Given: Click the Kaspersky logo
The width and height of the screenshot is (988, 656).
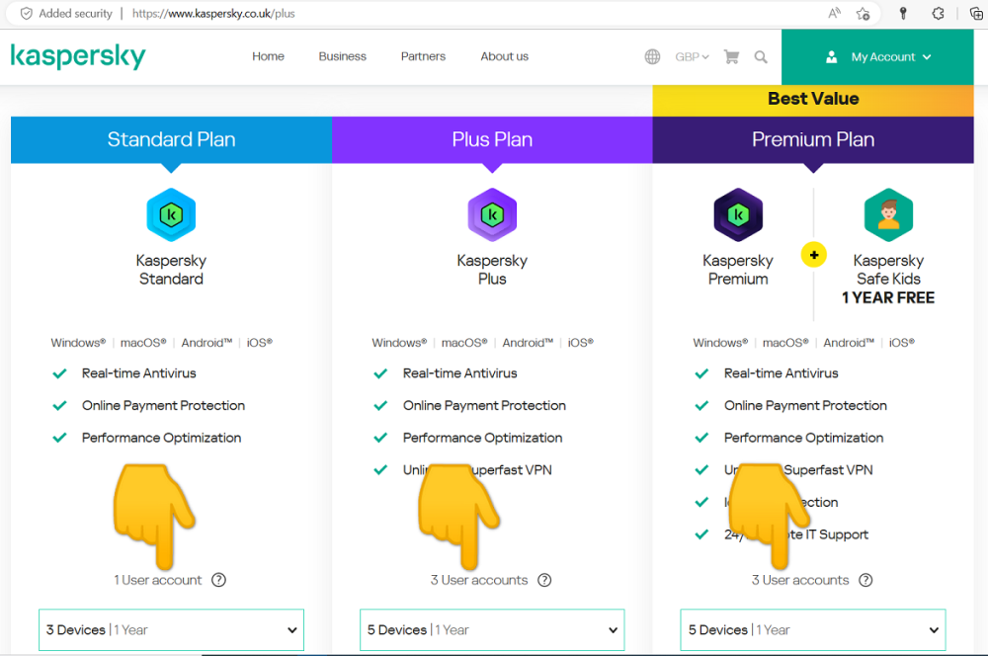Looking at the screenshot, I should coord(78,56).
